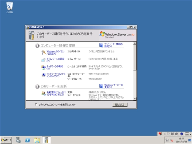
Task: Toggle CAPS indicator in language bar
Action: pyautogui.click(x=186, y=133)
